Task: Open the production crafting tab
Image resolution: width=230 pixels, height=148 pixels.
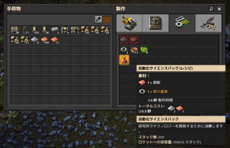Action: click(156, 23)
